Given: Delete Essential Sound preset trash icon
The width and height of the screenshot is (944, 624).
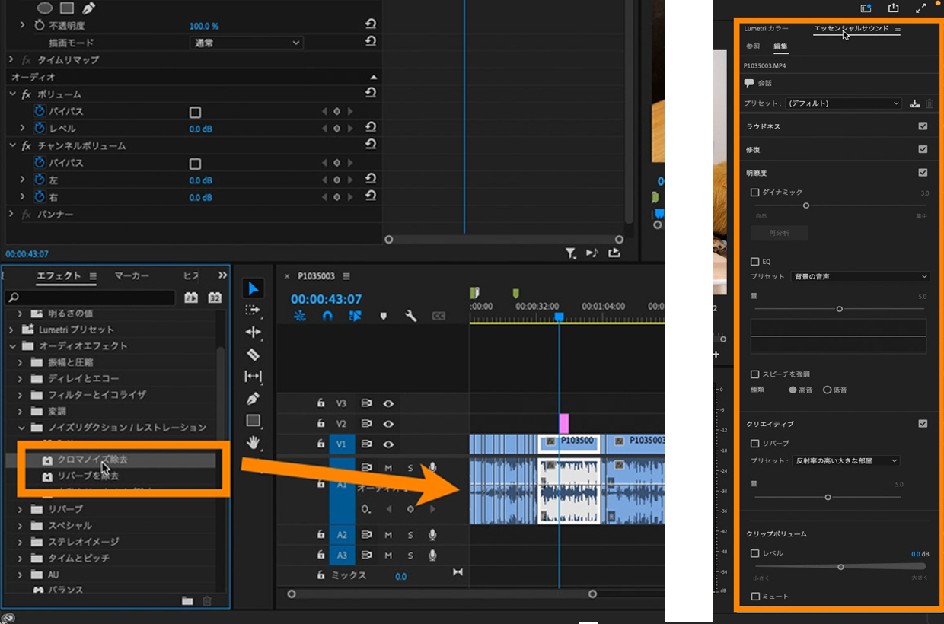Looking at the screenshot, I should [930, 103].
